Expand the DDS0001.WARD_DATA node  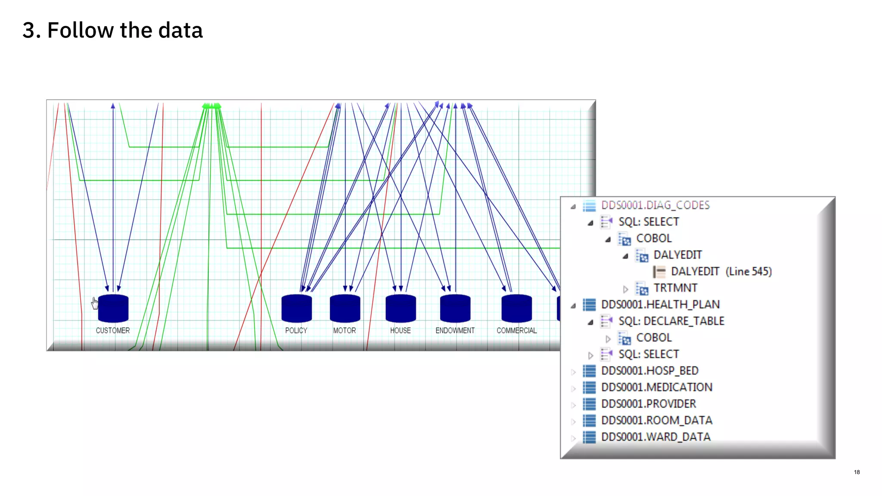coord(573,438)
